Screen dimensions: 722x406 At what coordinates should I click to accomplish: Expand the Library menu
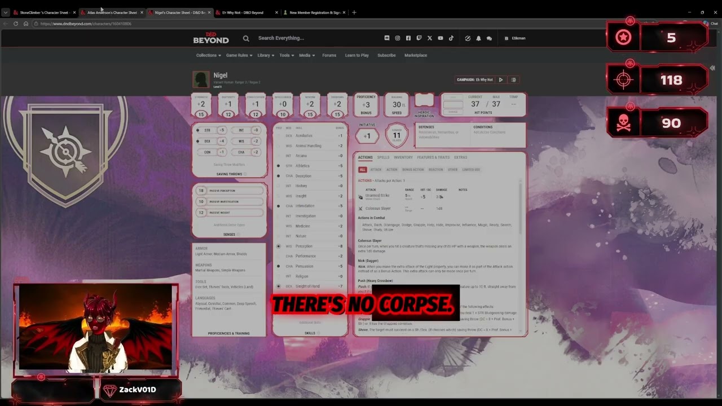click(x=266, y=55)
